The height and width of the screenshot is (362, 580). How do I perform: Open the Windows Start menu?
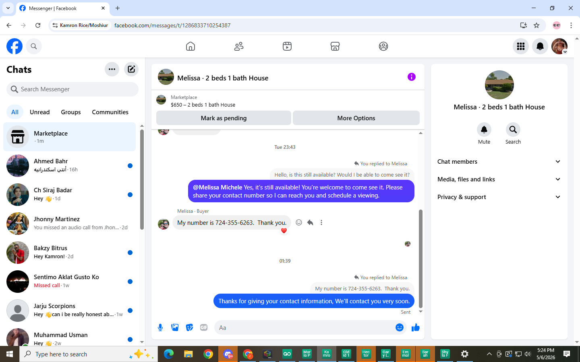(10, 354)
